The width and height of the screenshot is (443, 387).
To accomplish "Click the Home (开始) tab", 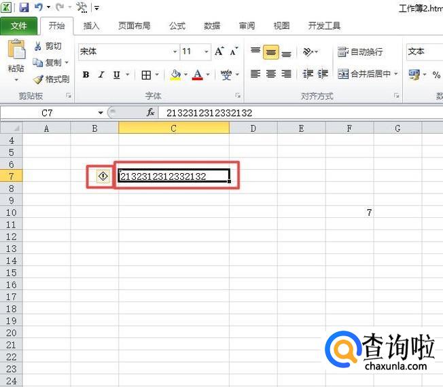I will (57, 26).
